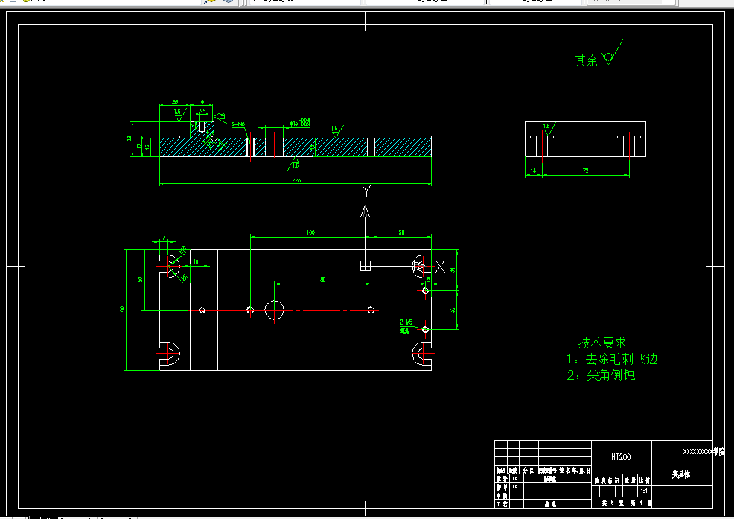Viewport: 734px width, 519px height.
Task: Click the Y axis label of the UCS icon
Action: click(x=366, y=190)
